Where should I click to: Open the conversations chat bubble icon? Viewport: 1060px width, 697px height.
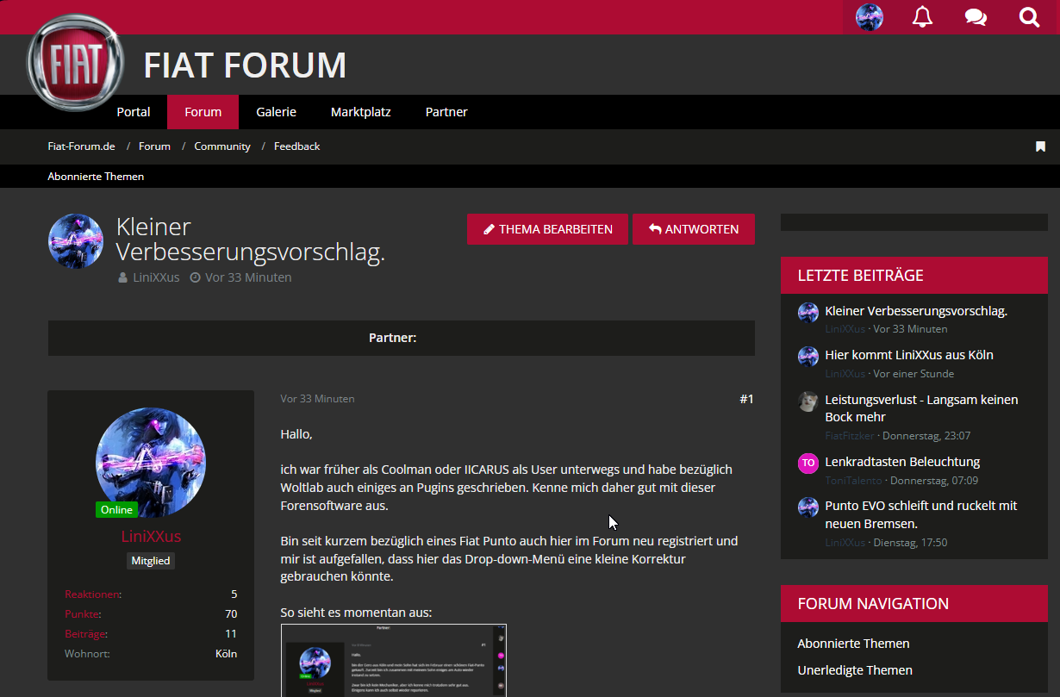pos(976,17)
